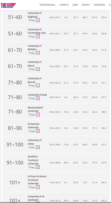Open the University of Technology, Iraq page

(37, 31)
